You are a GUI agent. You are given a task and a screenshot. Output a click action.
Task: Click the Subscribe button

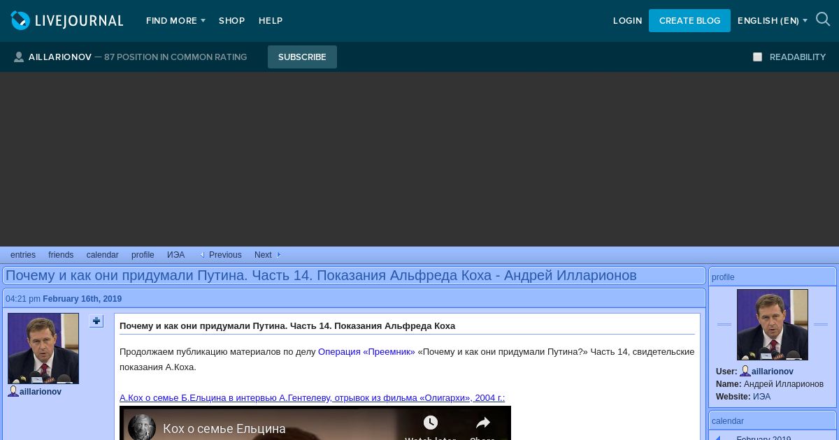click(x=302, y=57)
